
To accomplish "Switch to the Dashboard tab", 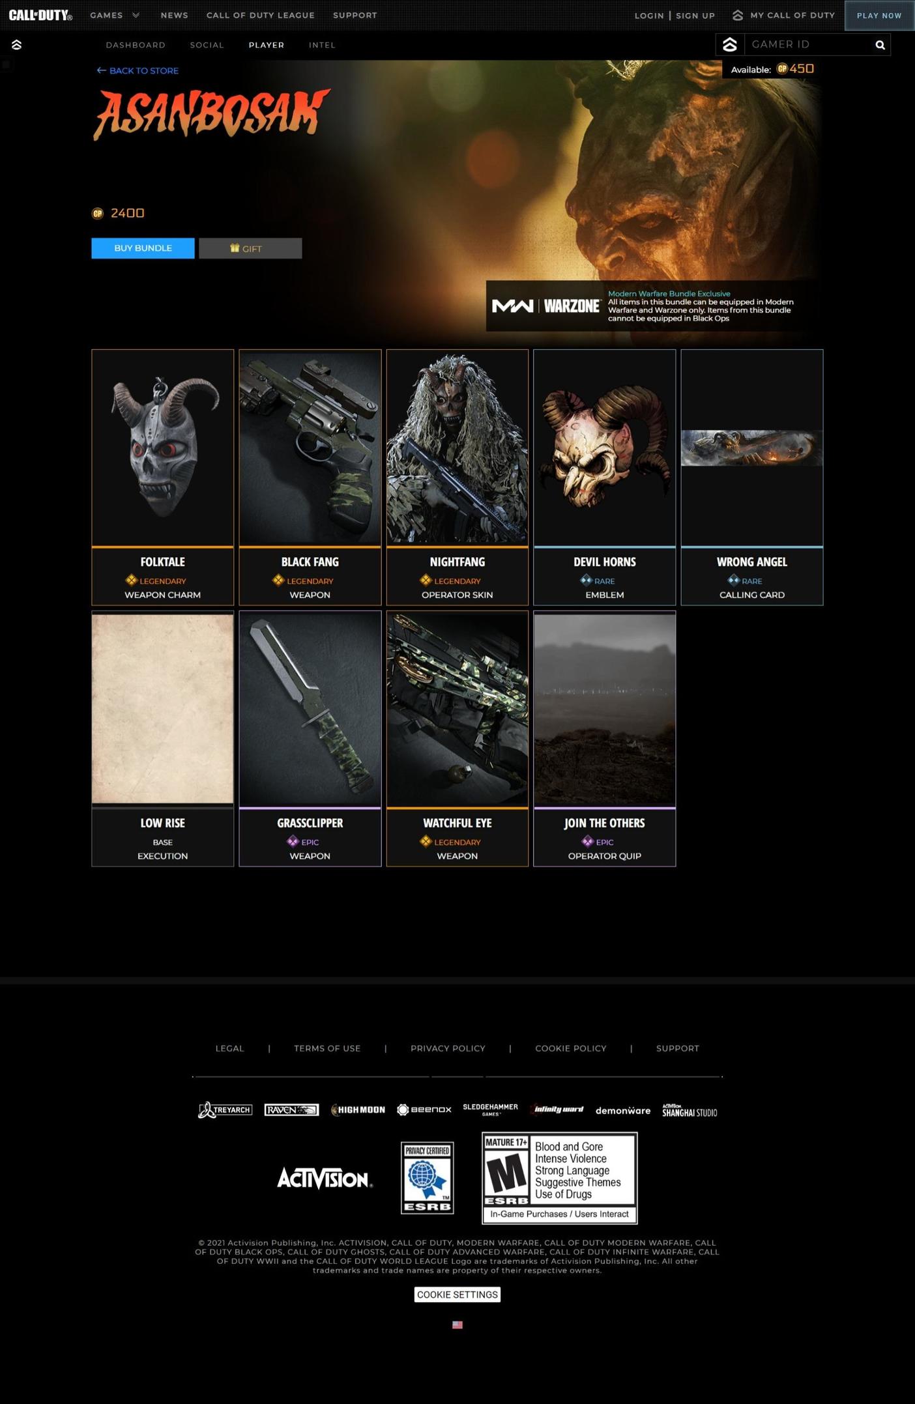I will (x=136, y=45).
